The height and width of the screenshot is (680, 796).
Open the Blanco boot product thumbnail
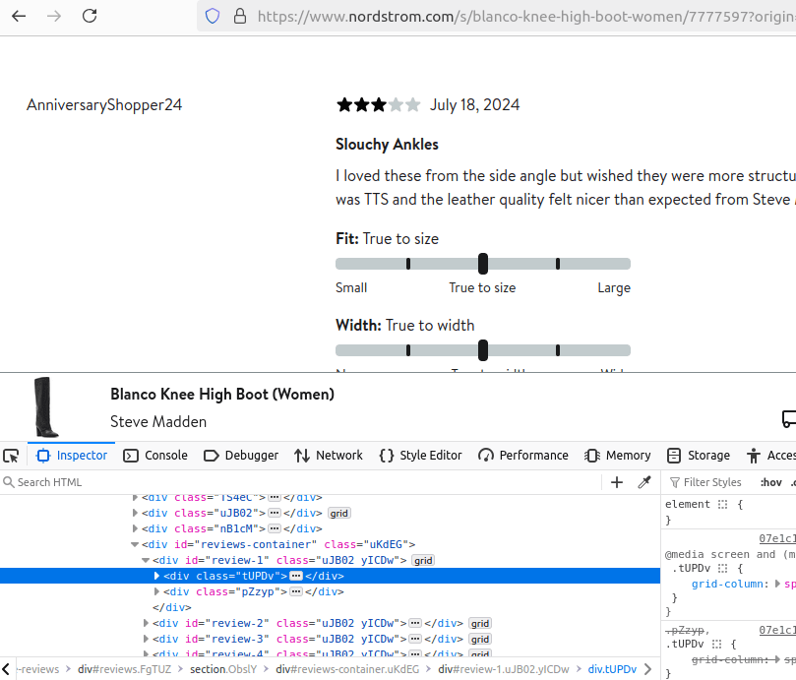pos(45,406)
